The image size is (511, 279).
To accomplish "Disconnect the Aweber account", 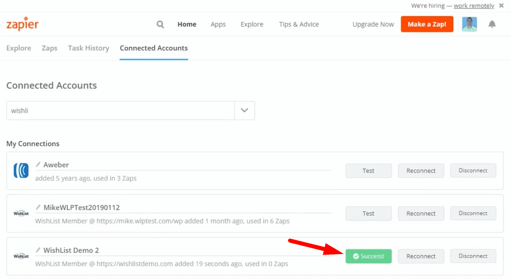I will (473, 171).
